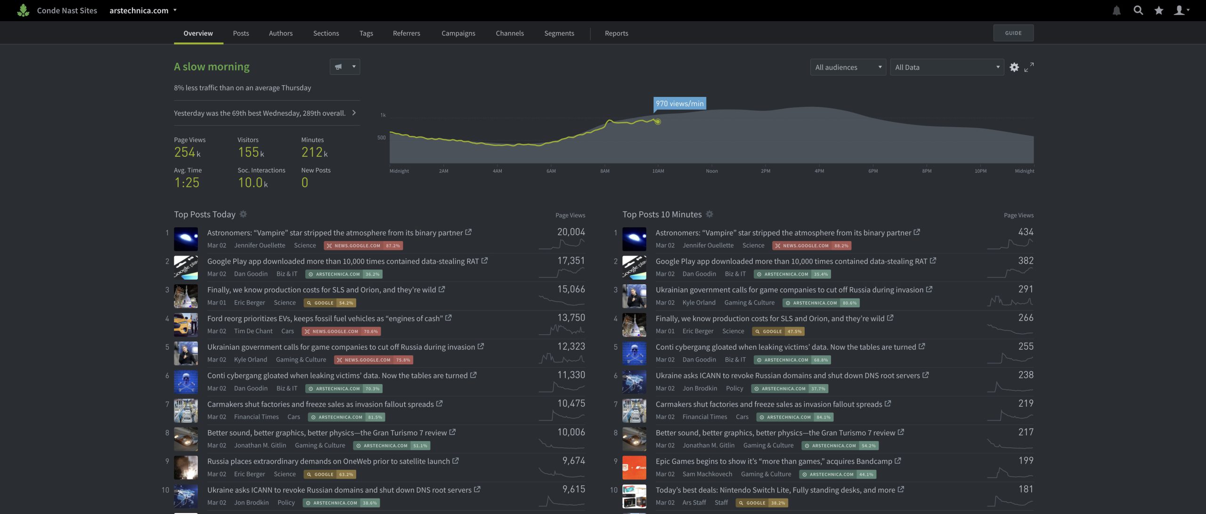This screenshot has width=1206, height=514.
Task: Expand the traffic chart to fullscreen
Action: pos(1030,67)
